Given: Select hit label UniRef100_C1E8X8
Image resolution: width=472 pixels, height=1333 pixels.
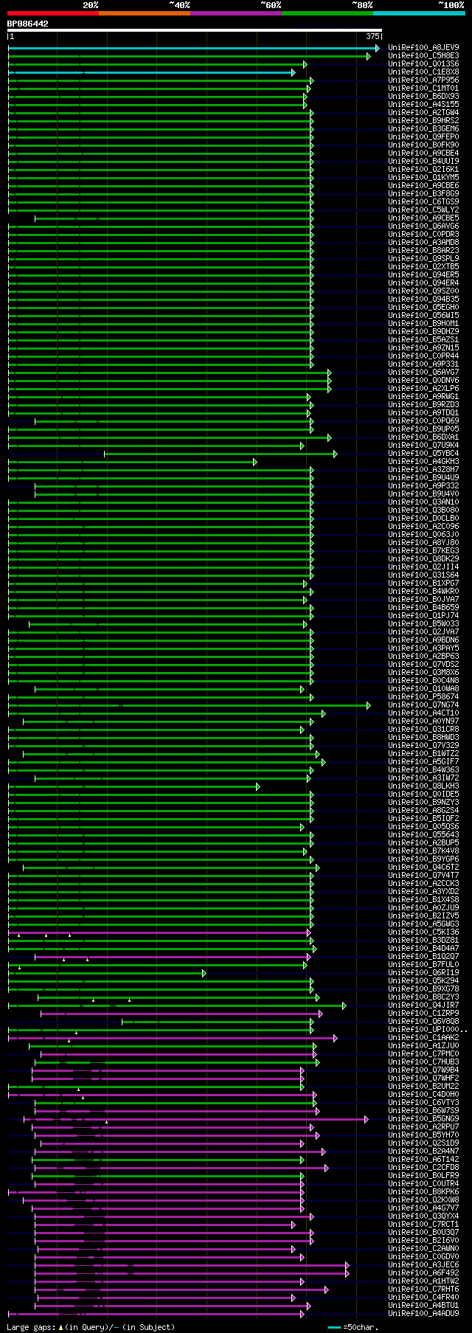Looking at the screenshot, I should pyautogui.click(x=423, y=72).
